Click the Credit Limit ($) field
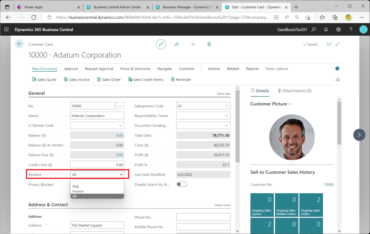Viewport: 370px width, 234px height. 97,165
